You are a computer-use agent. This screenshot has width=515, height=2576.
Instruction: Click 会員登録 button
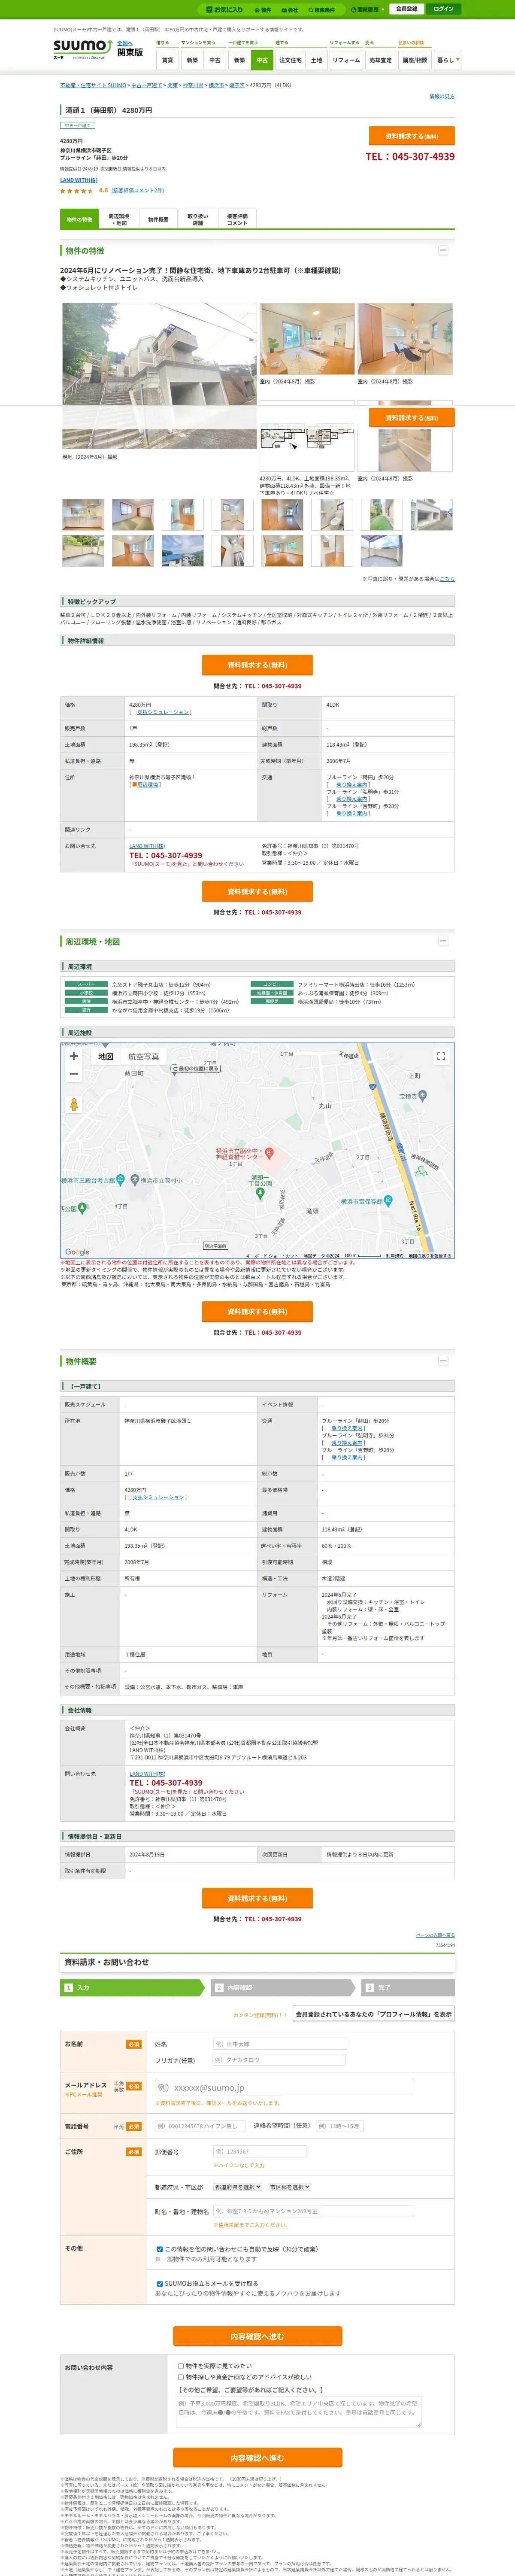point(406,9)
